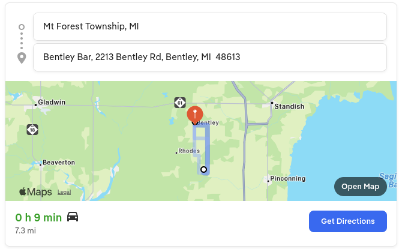
Task: Click the red destination pin on map
Action: [195, 113]
